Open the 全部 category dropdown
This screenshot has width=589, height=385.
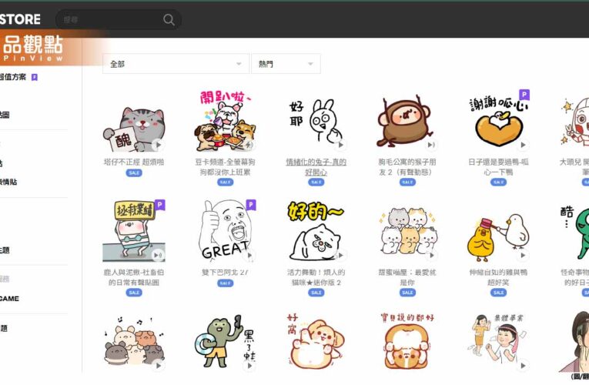(176, 64)
